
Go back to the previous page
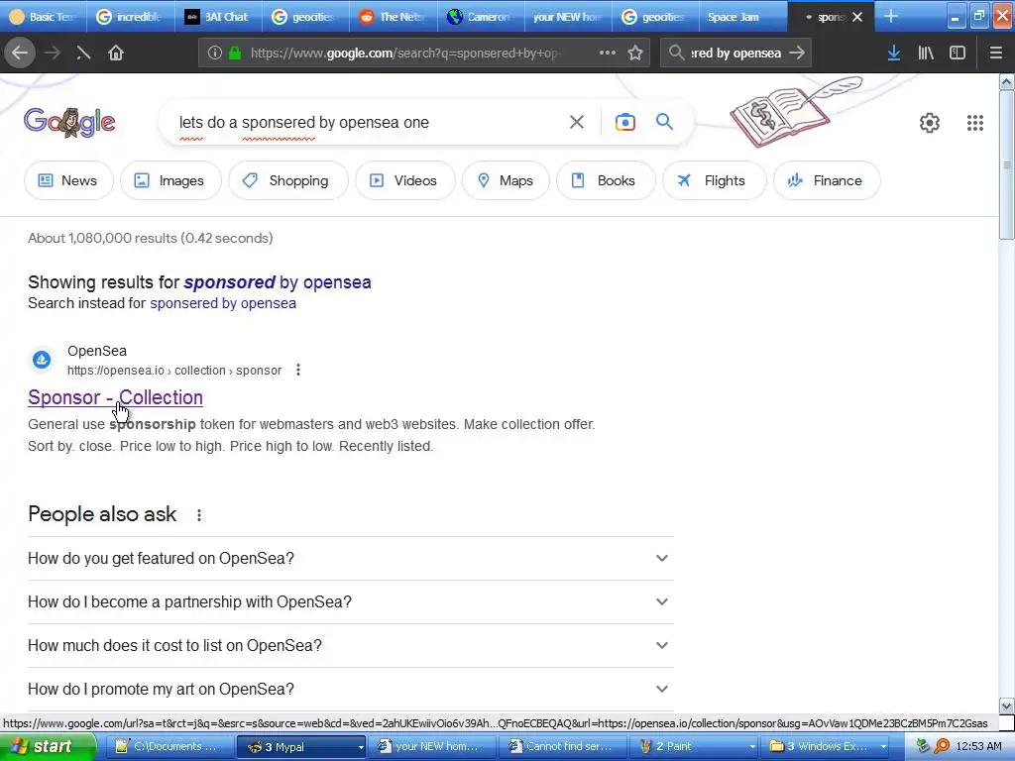coord(20,53)
